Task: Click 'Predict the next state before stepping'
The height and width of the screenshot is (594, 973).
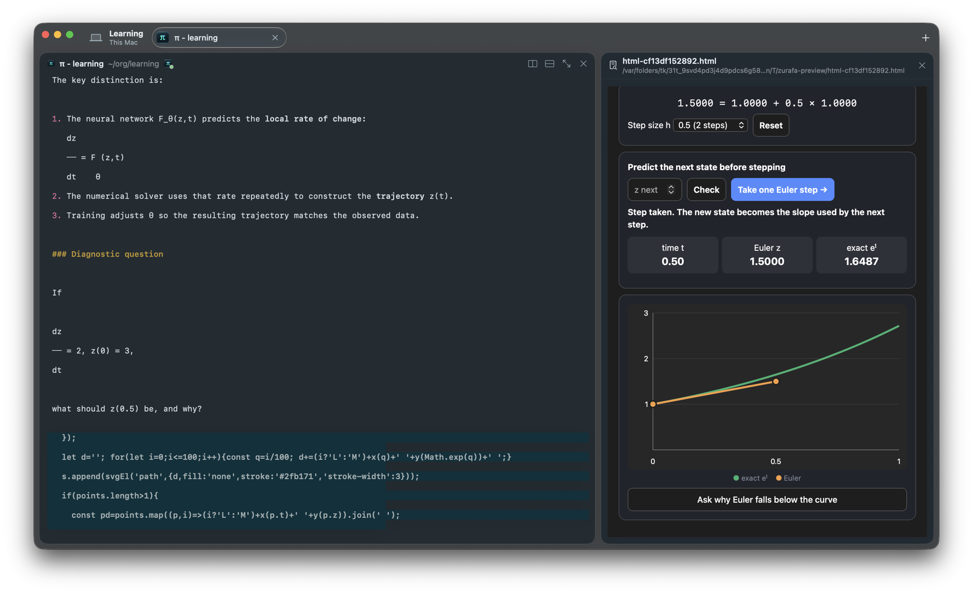Action: point(706,167)
